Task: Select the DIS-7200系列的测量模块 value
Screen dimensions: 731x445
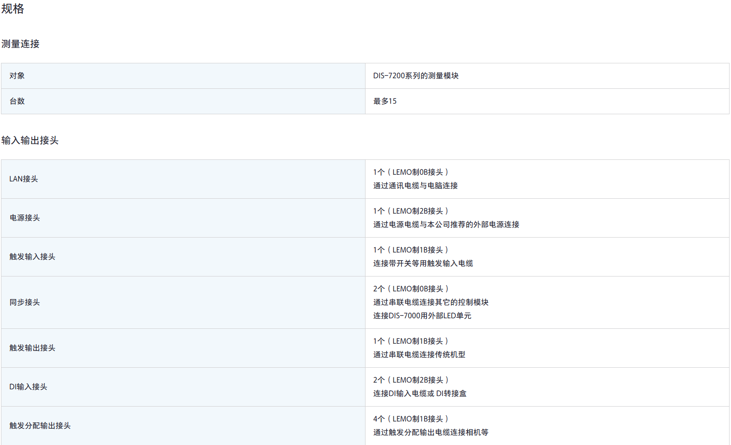Action: tap(416, 76)
